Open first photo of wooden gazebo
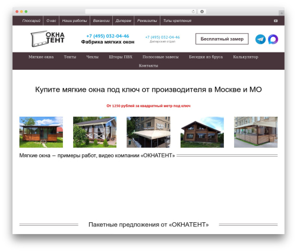The height and width of the screenshot is (252, 297). tap(41, 132)
